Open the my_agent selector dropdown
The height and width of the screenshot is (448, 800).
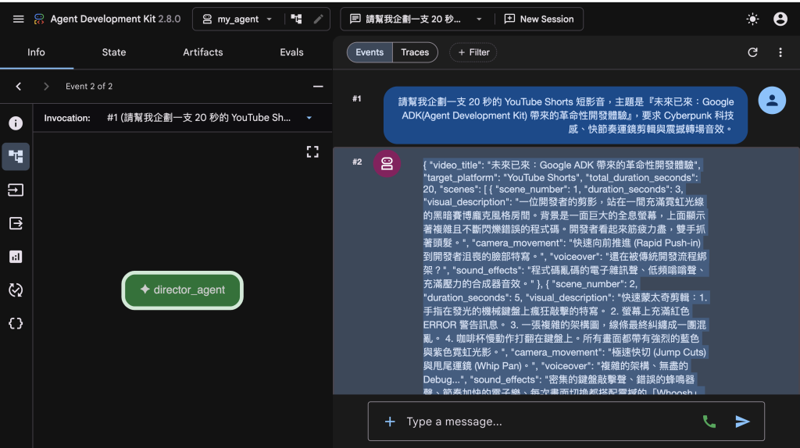237,20
